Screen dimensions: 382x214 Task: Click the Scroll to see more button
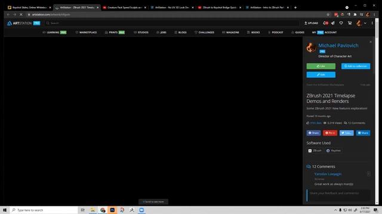(153, 202)
